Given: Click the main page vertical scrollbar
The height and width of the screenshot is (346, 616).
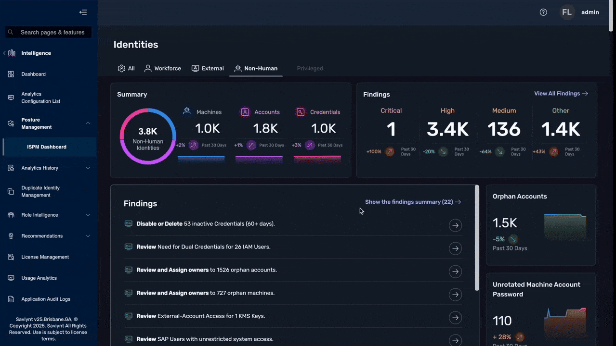Looking at the screenshot, I should point(611,17).
